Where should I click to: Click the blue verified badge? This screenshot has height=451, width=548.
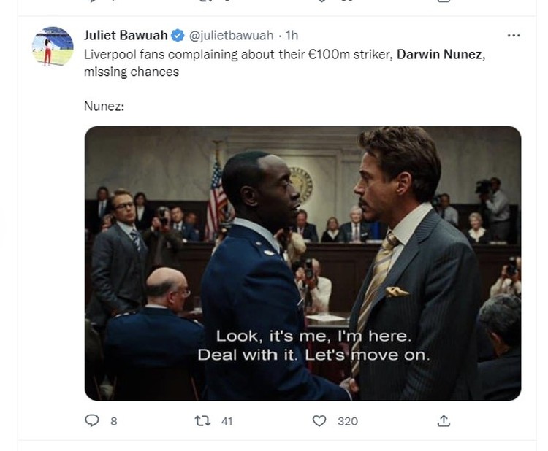click(x=178, y=36)
